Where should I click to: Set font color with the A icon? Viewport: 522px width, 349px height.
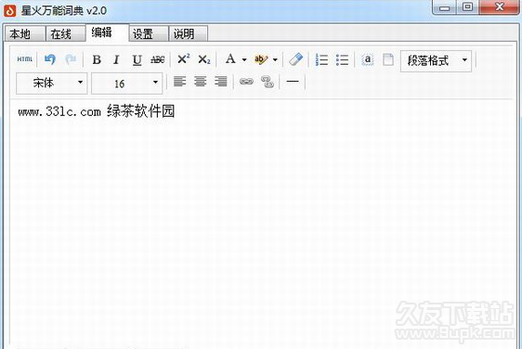pyautogui.click(x=230, y=59)
